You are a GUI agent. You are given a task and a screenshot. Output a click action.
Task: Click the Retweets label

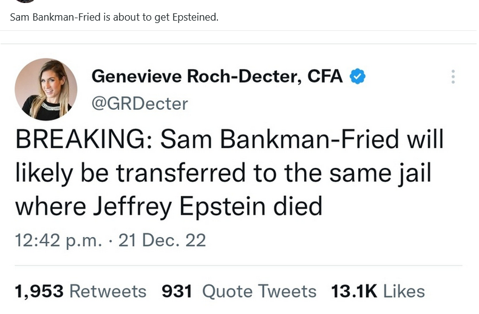point(107,292)
